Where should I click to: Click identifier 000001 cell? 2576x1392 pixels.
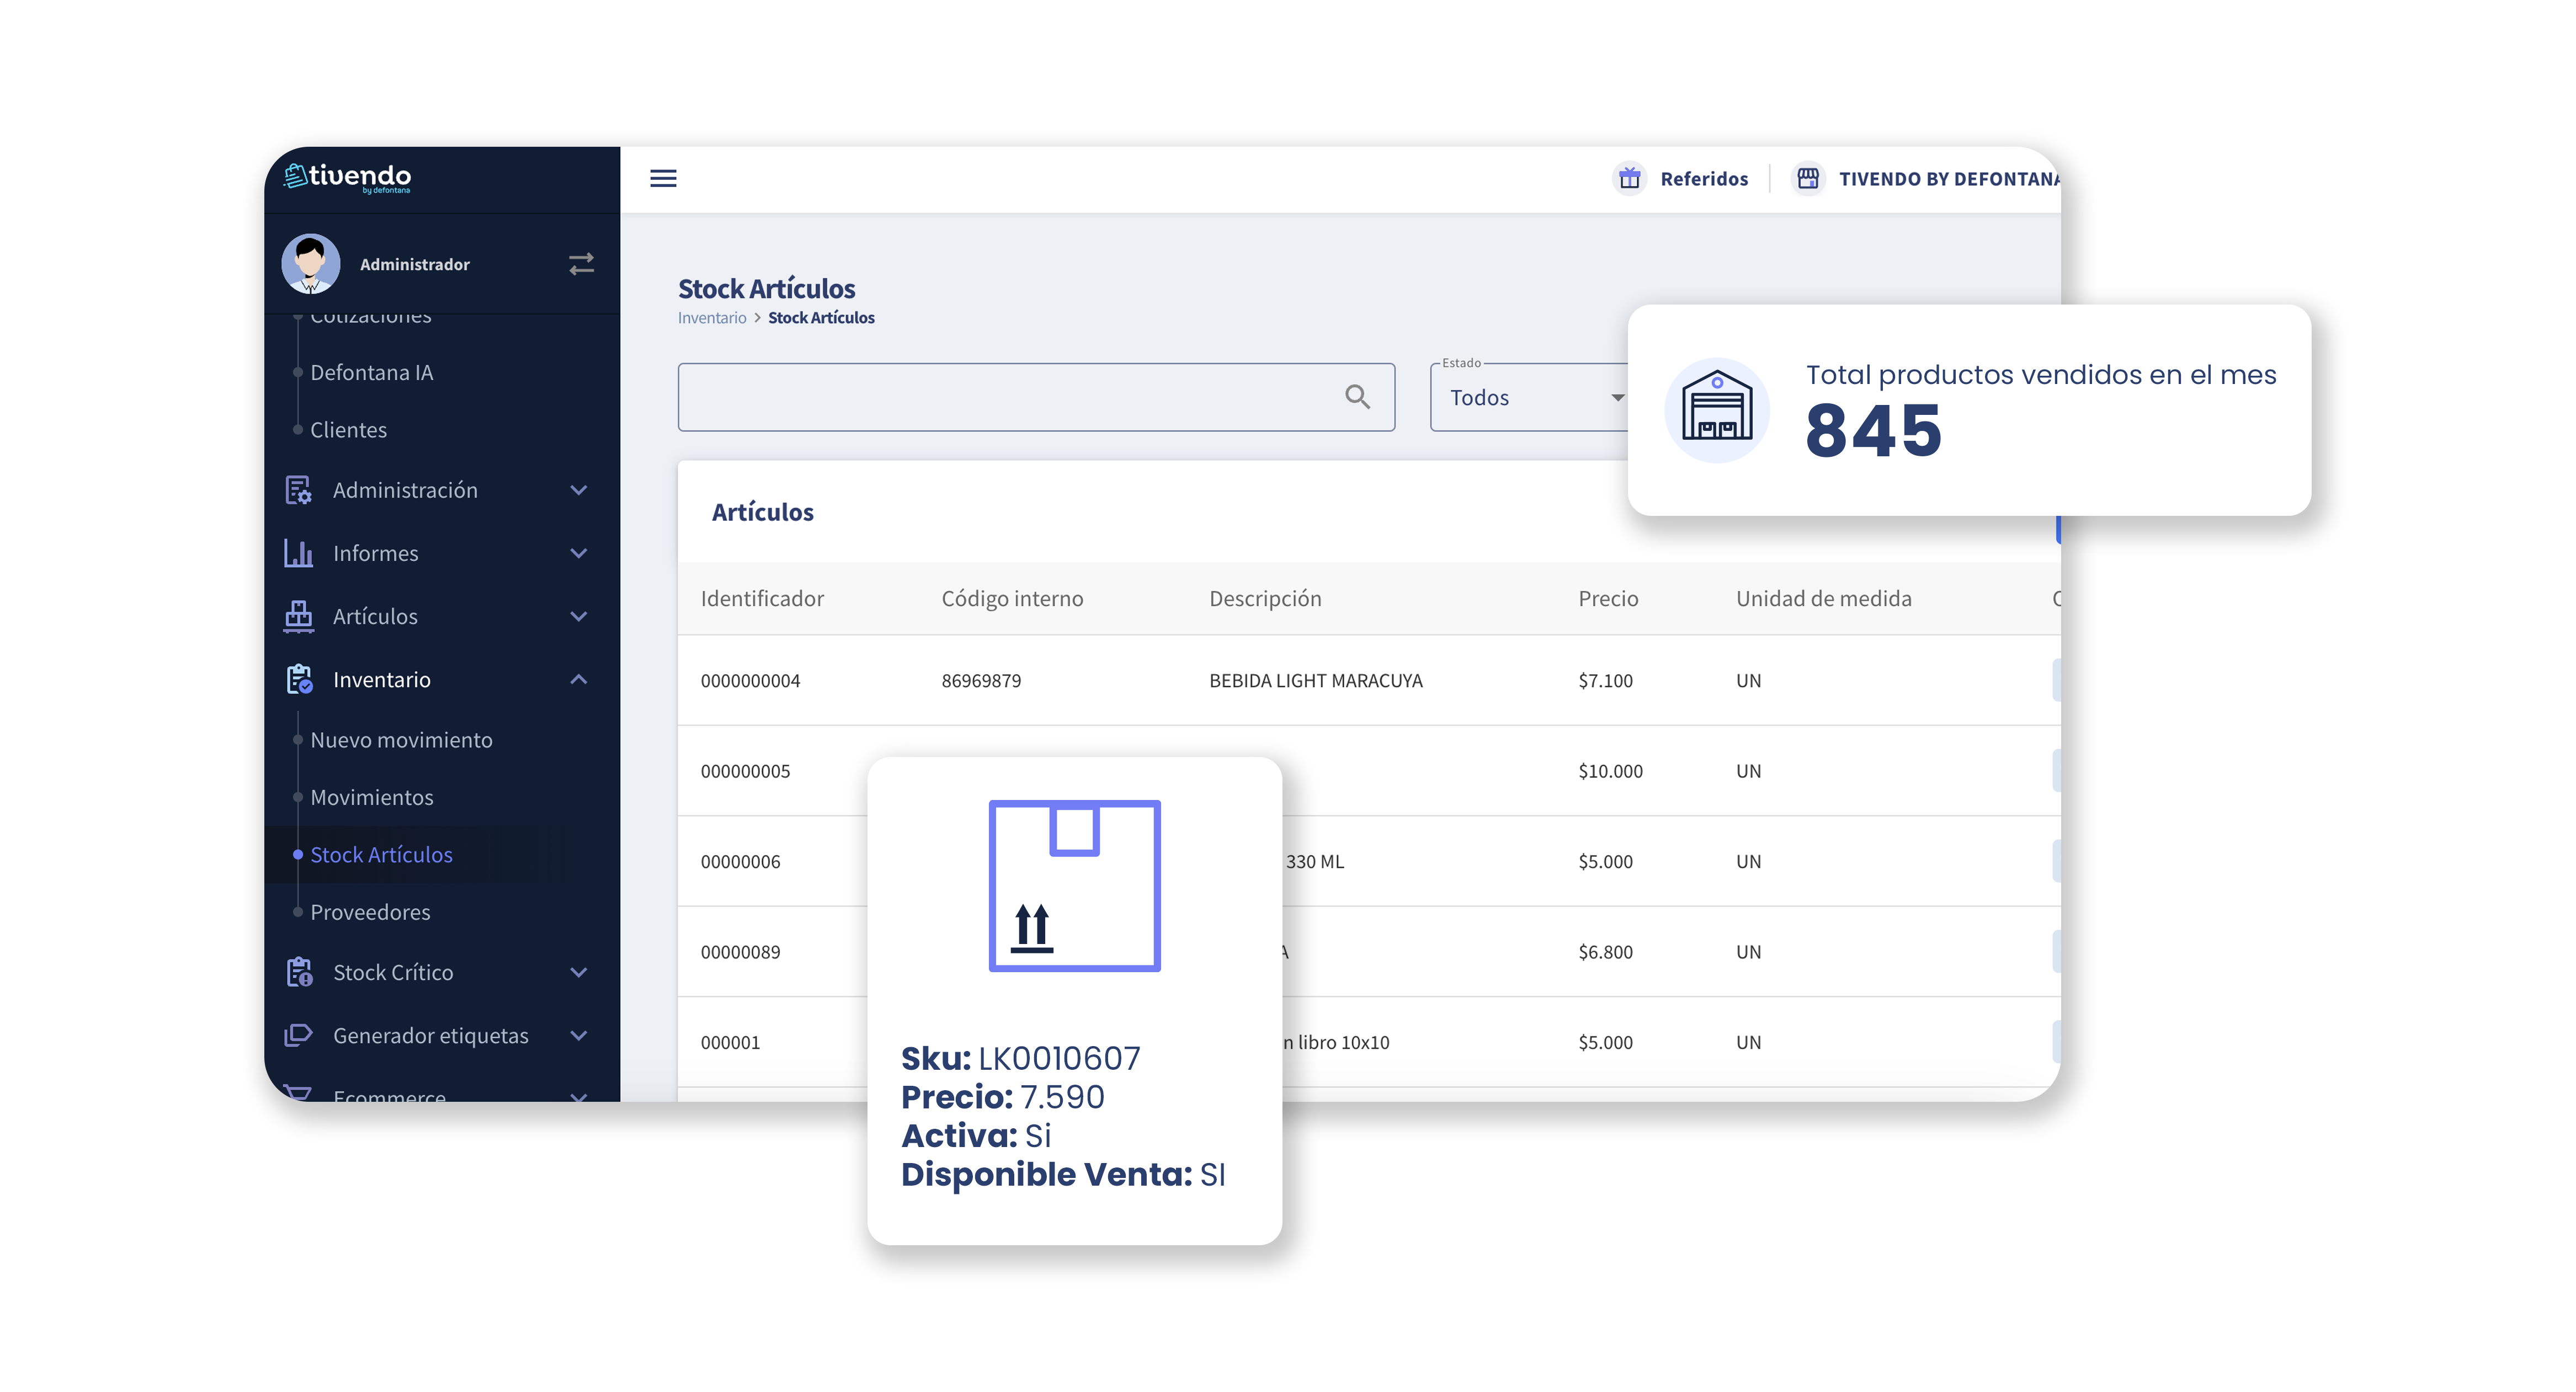click(x=730, y=1042)
